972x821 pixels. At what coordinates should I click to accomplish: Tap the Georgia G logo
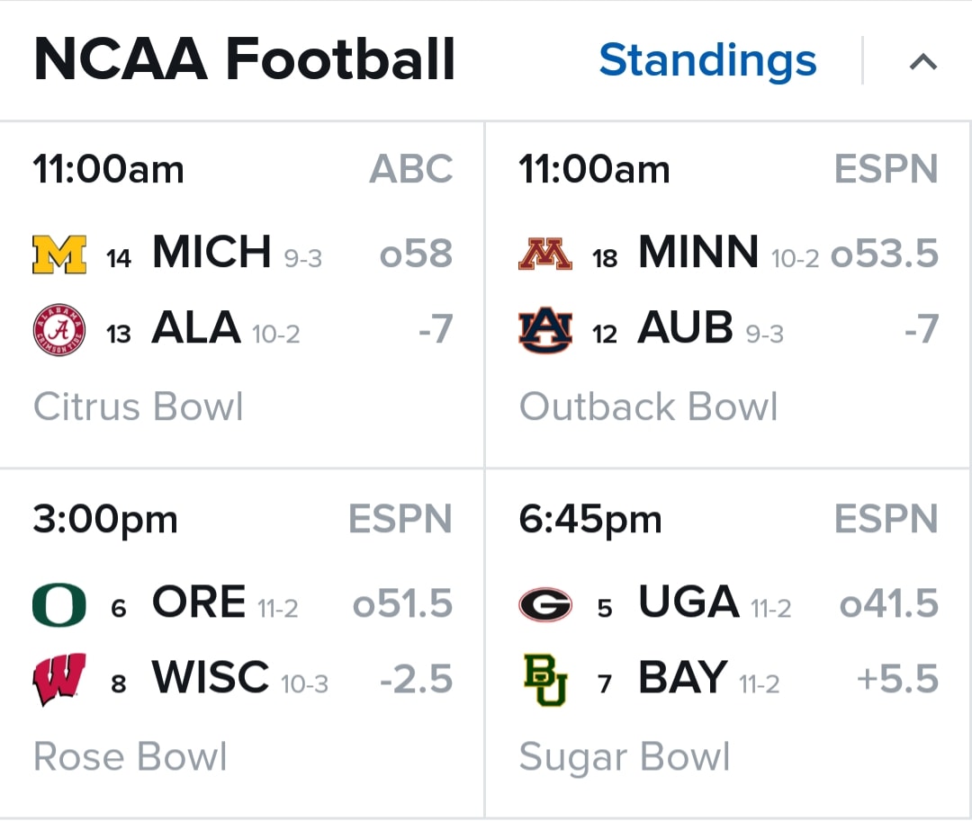click(544, 605)
